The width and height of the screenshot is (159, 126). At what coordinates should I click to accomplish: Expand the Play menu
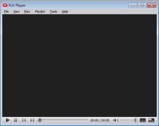pyautogui.click(x=27, y=11)
